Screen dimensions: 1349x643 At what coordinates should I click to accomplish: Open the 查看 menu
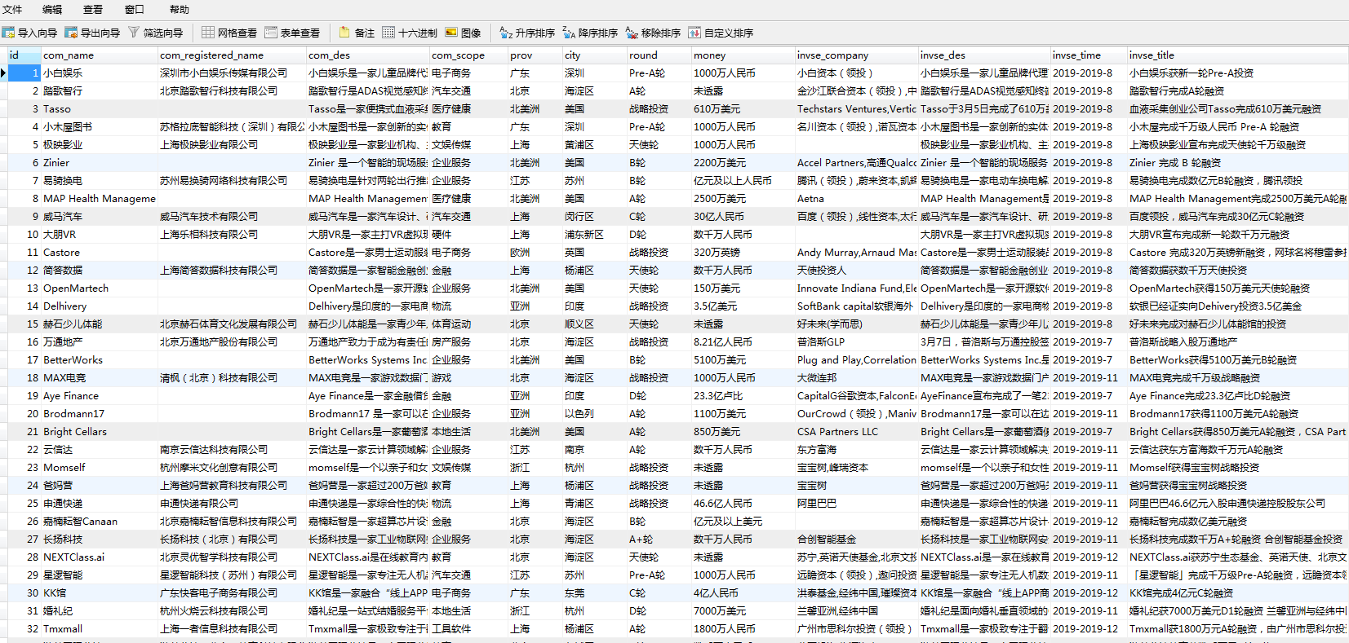tap(93, 10)
